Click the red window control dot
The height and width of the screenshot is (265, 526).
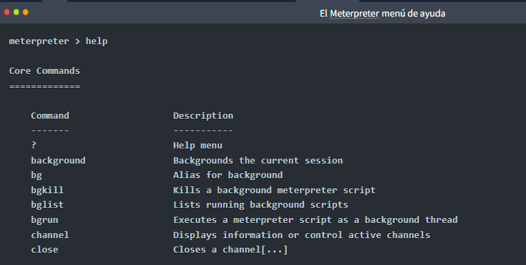coord(7,12)
